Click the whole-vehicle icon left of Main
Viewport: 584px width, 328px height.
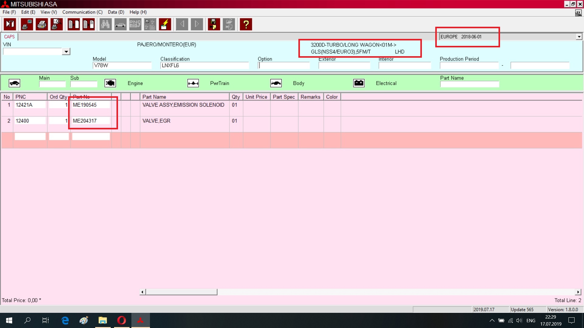pyautogui.click(x=14, y=83)
